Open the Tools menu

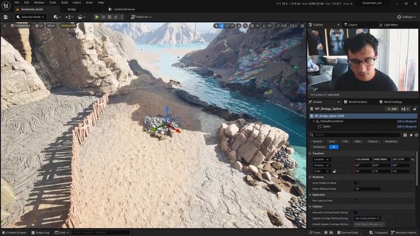52,3
